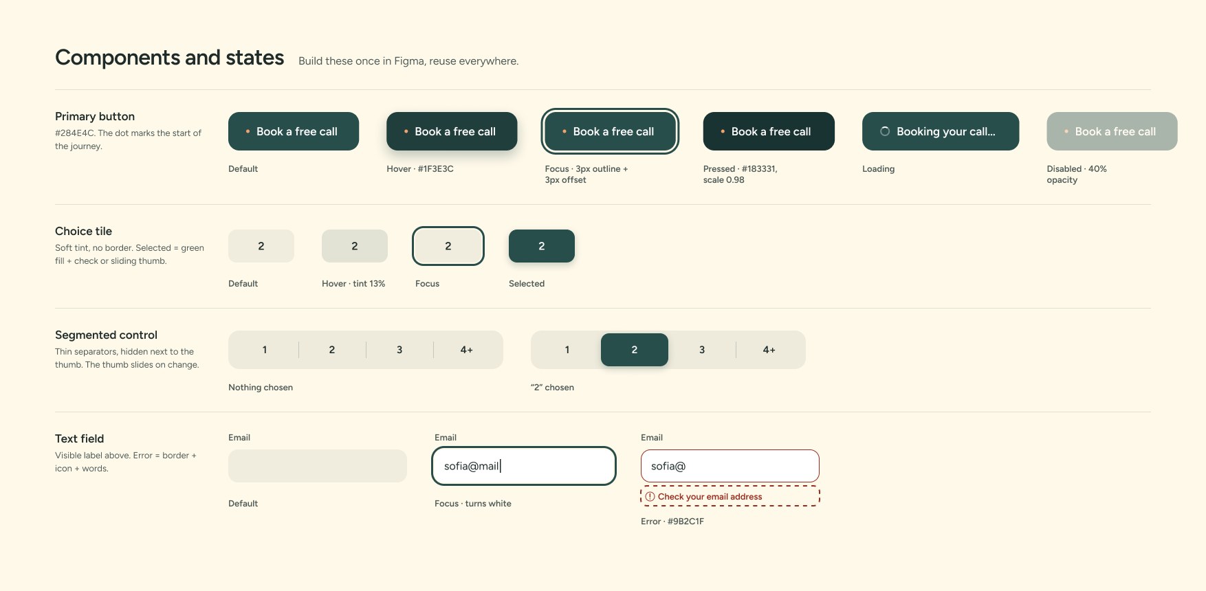The image size is (1206, 591).
Task: Choose segment '4+' in the 'Nothing chosen' control
Action: tap(467, 350)
